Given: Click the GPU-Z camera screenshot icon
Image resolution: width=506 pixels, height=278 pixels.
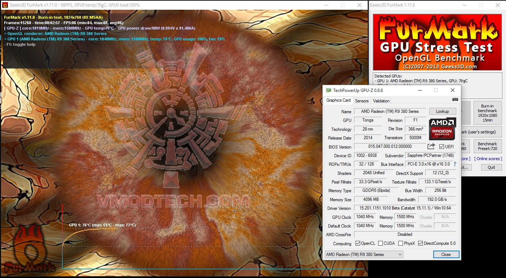Looking at the screenshot, I should click(x=455, y=100).
